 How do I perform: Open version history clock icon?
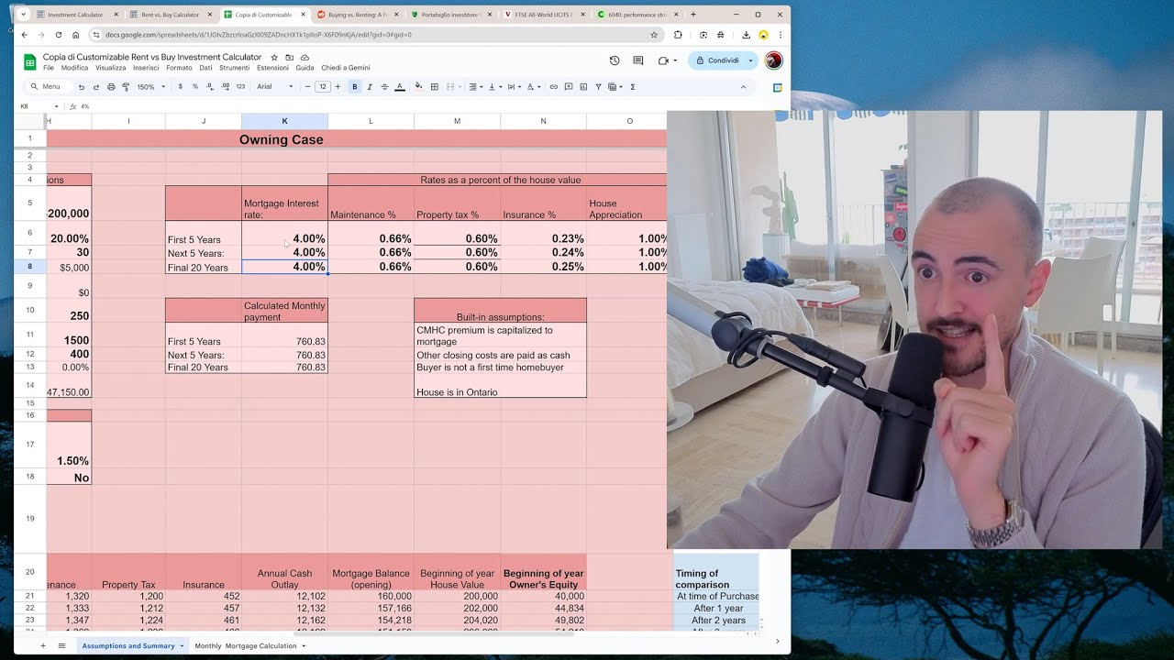click(615, 60)
